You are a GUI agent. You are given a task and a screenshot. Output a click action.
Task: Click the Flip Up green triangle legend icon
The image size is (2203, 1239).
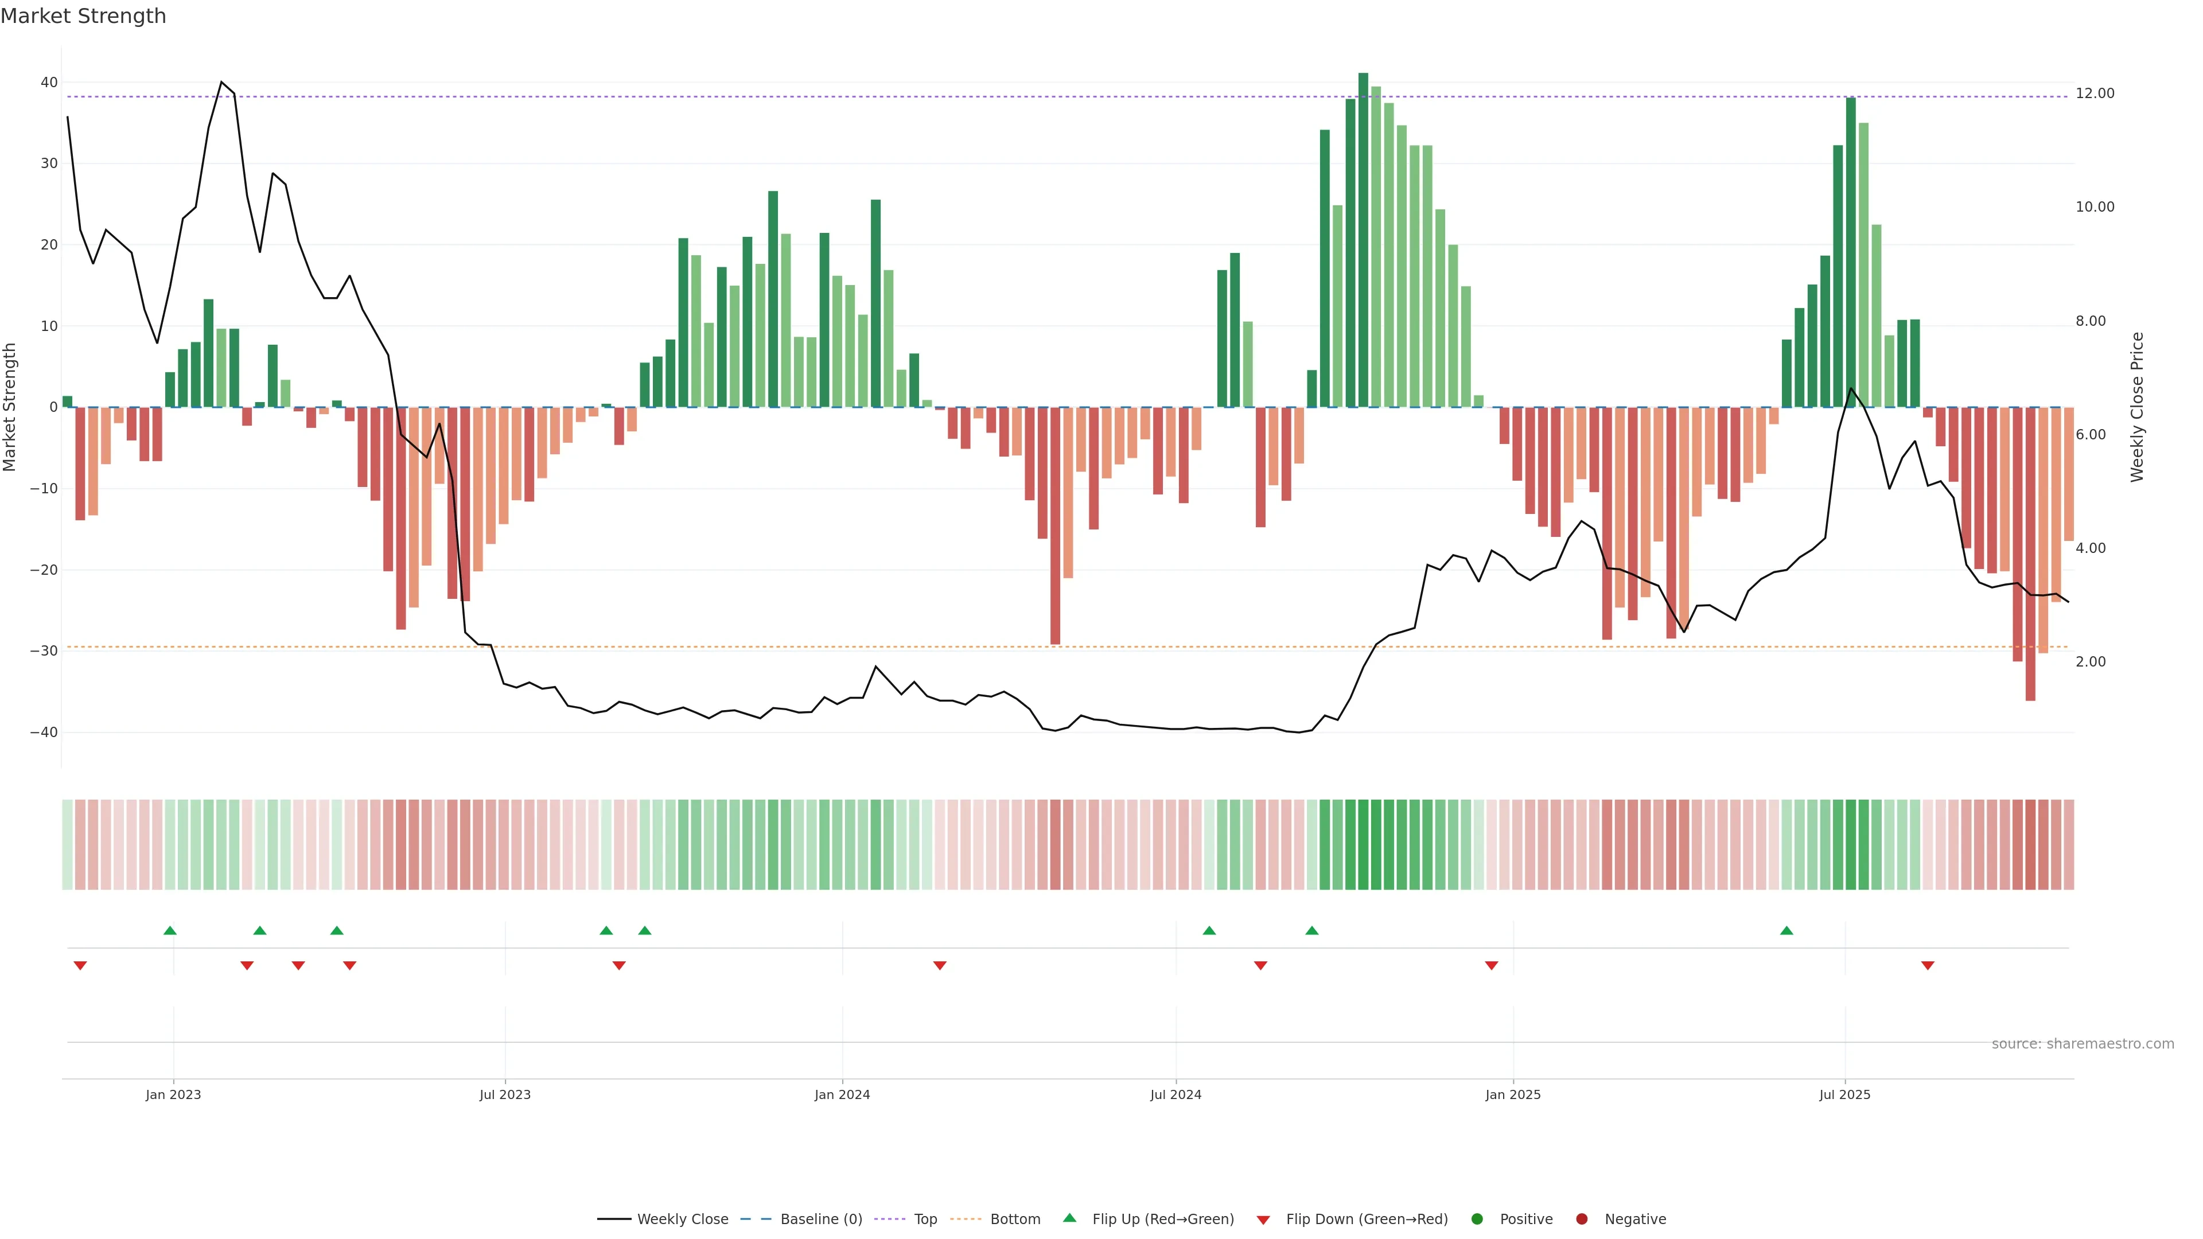point(1069,1218)
